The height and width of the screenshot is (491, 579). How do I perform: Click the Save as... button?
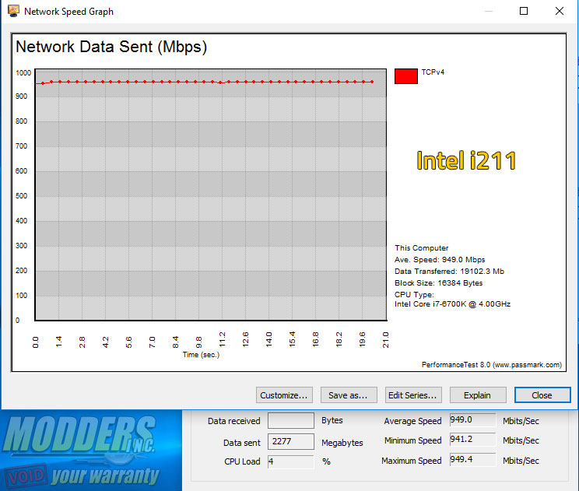(x=349, y=395)
